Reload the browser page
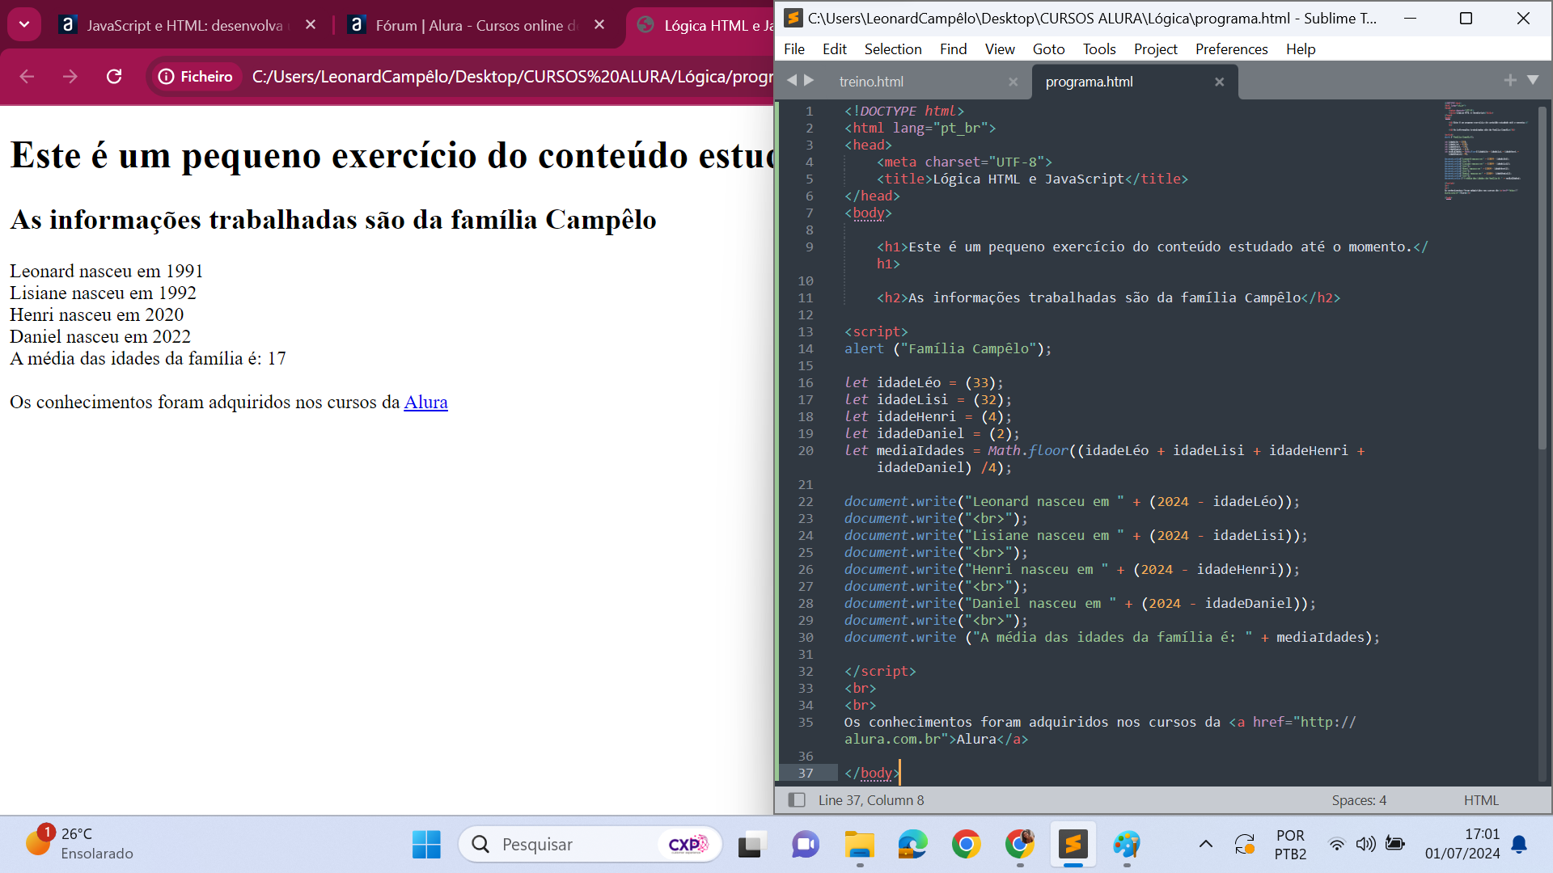The height and width of the screenshot is (873, 1553). pos(114,76)
